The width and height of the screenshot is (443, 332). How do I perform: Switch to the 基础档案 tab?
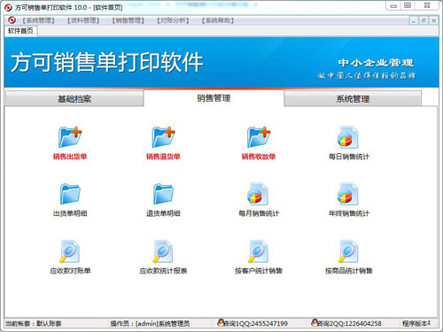(74, 98)
